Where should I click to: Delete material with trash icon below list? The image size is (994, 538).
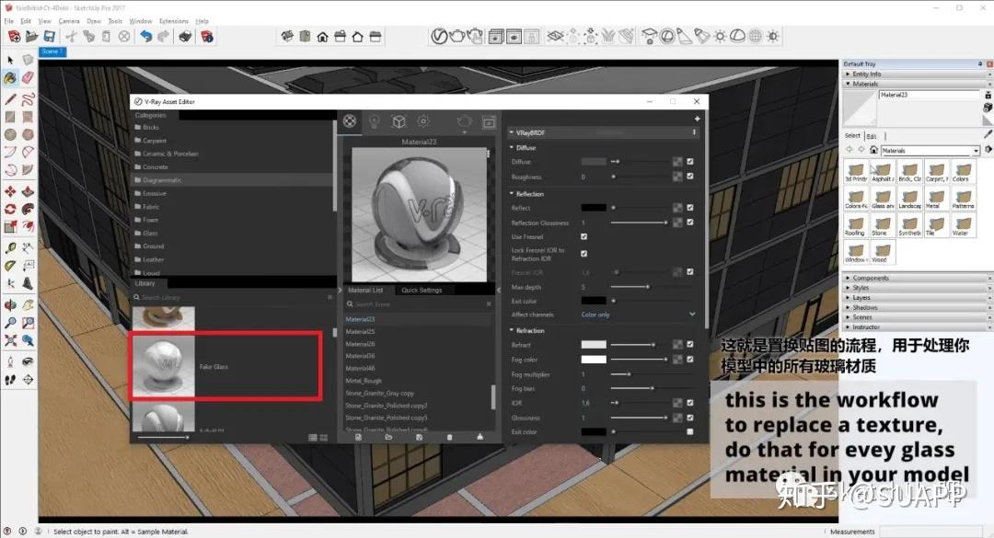[x=449, y=437]
